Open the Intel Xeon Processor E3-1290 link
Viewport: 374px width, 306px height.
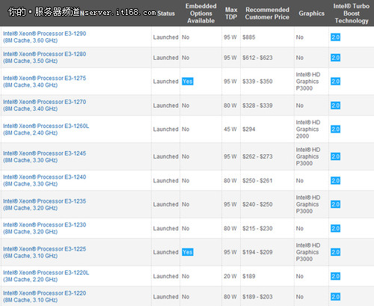click(44, 37)
